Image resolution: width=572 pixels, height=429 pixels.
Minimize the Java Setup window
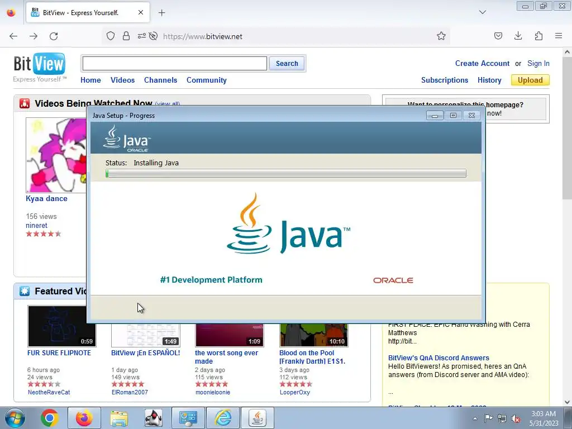point(435,115)
